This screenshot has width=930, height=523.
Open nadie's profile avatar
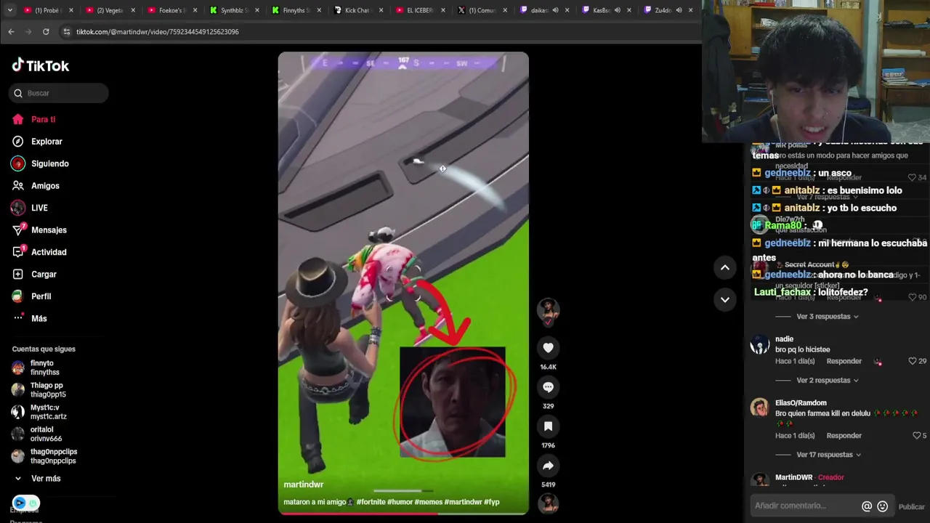pos(759,344)
